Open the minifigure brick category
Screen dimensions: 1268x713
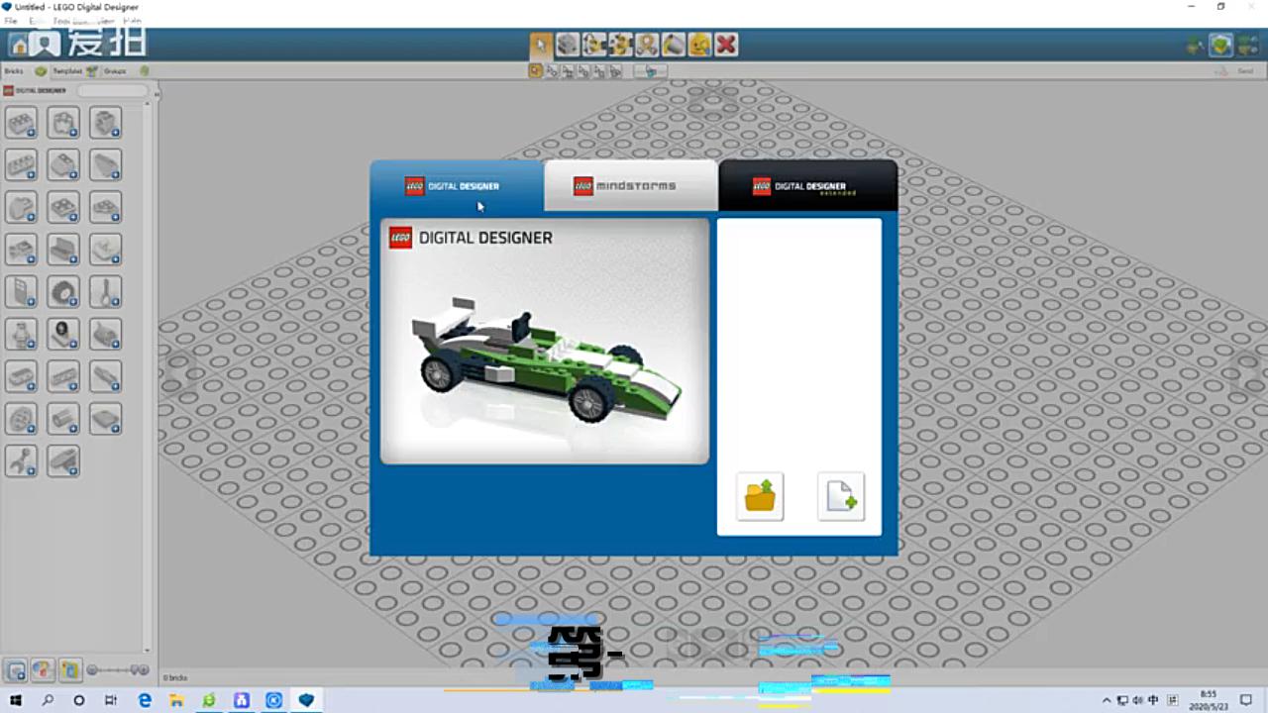[21, 334]
